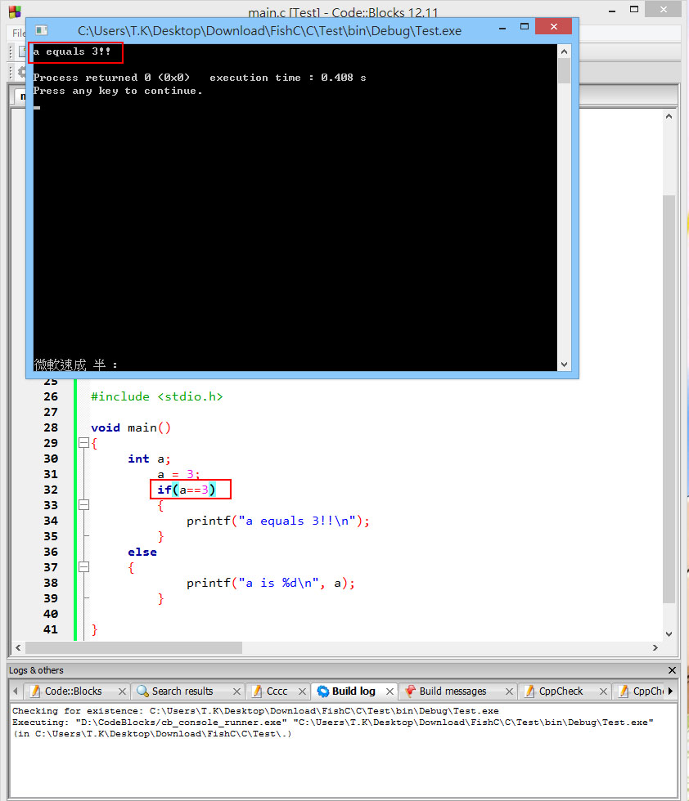Close the Test.exe console window
Image resolution: width=689 pixels, height=801 pixels.
[553, 26]
